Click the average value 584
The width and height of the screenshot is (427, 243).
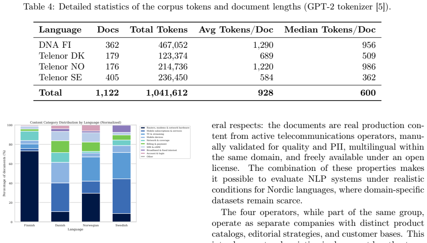[x=266, y=78]
